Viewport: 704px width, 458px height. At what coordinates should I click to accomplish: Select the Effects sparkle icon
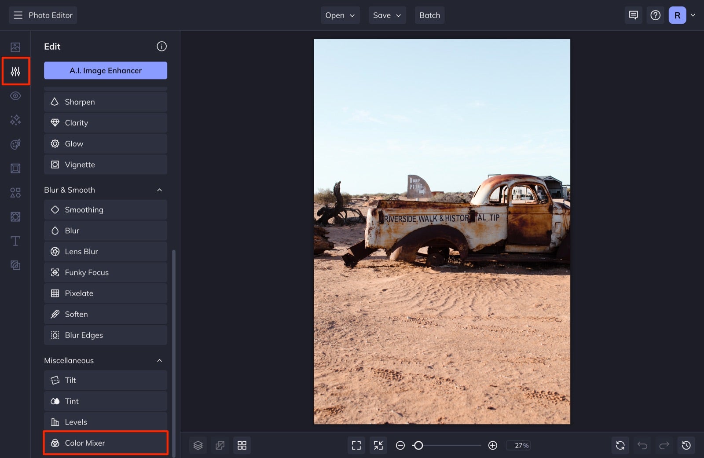click(x=15, y=120)
